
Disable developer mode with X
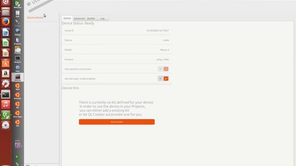pos(160,78)
